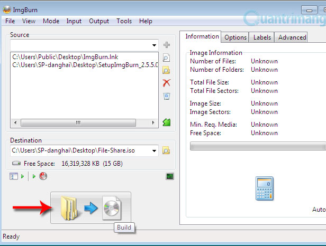Image resolution: width=326 pixels, height=246 pixels.
Task: Click the second green play arrow icon
Action: [34, 176]
